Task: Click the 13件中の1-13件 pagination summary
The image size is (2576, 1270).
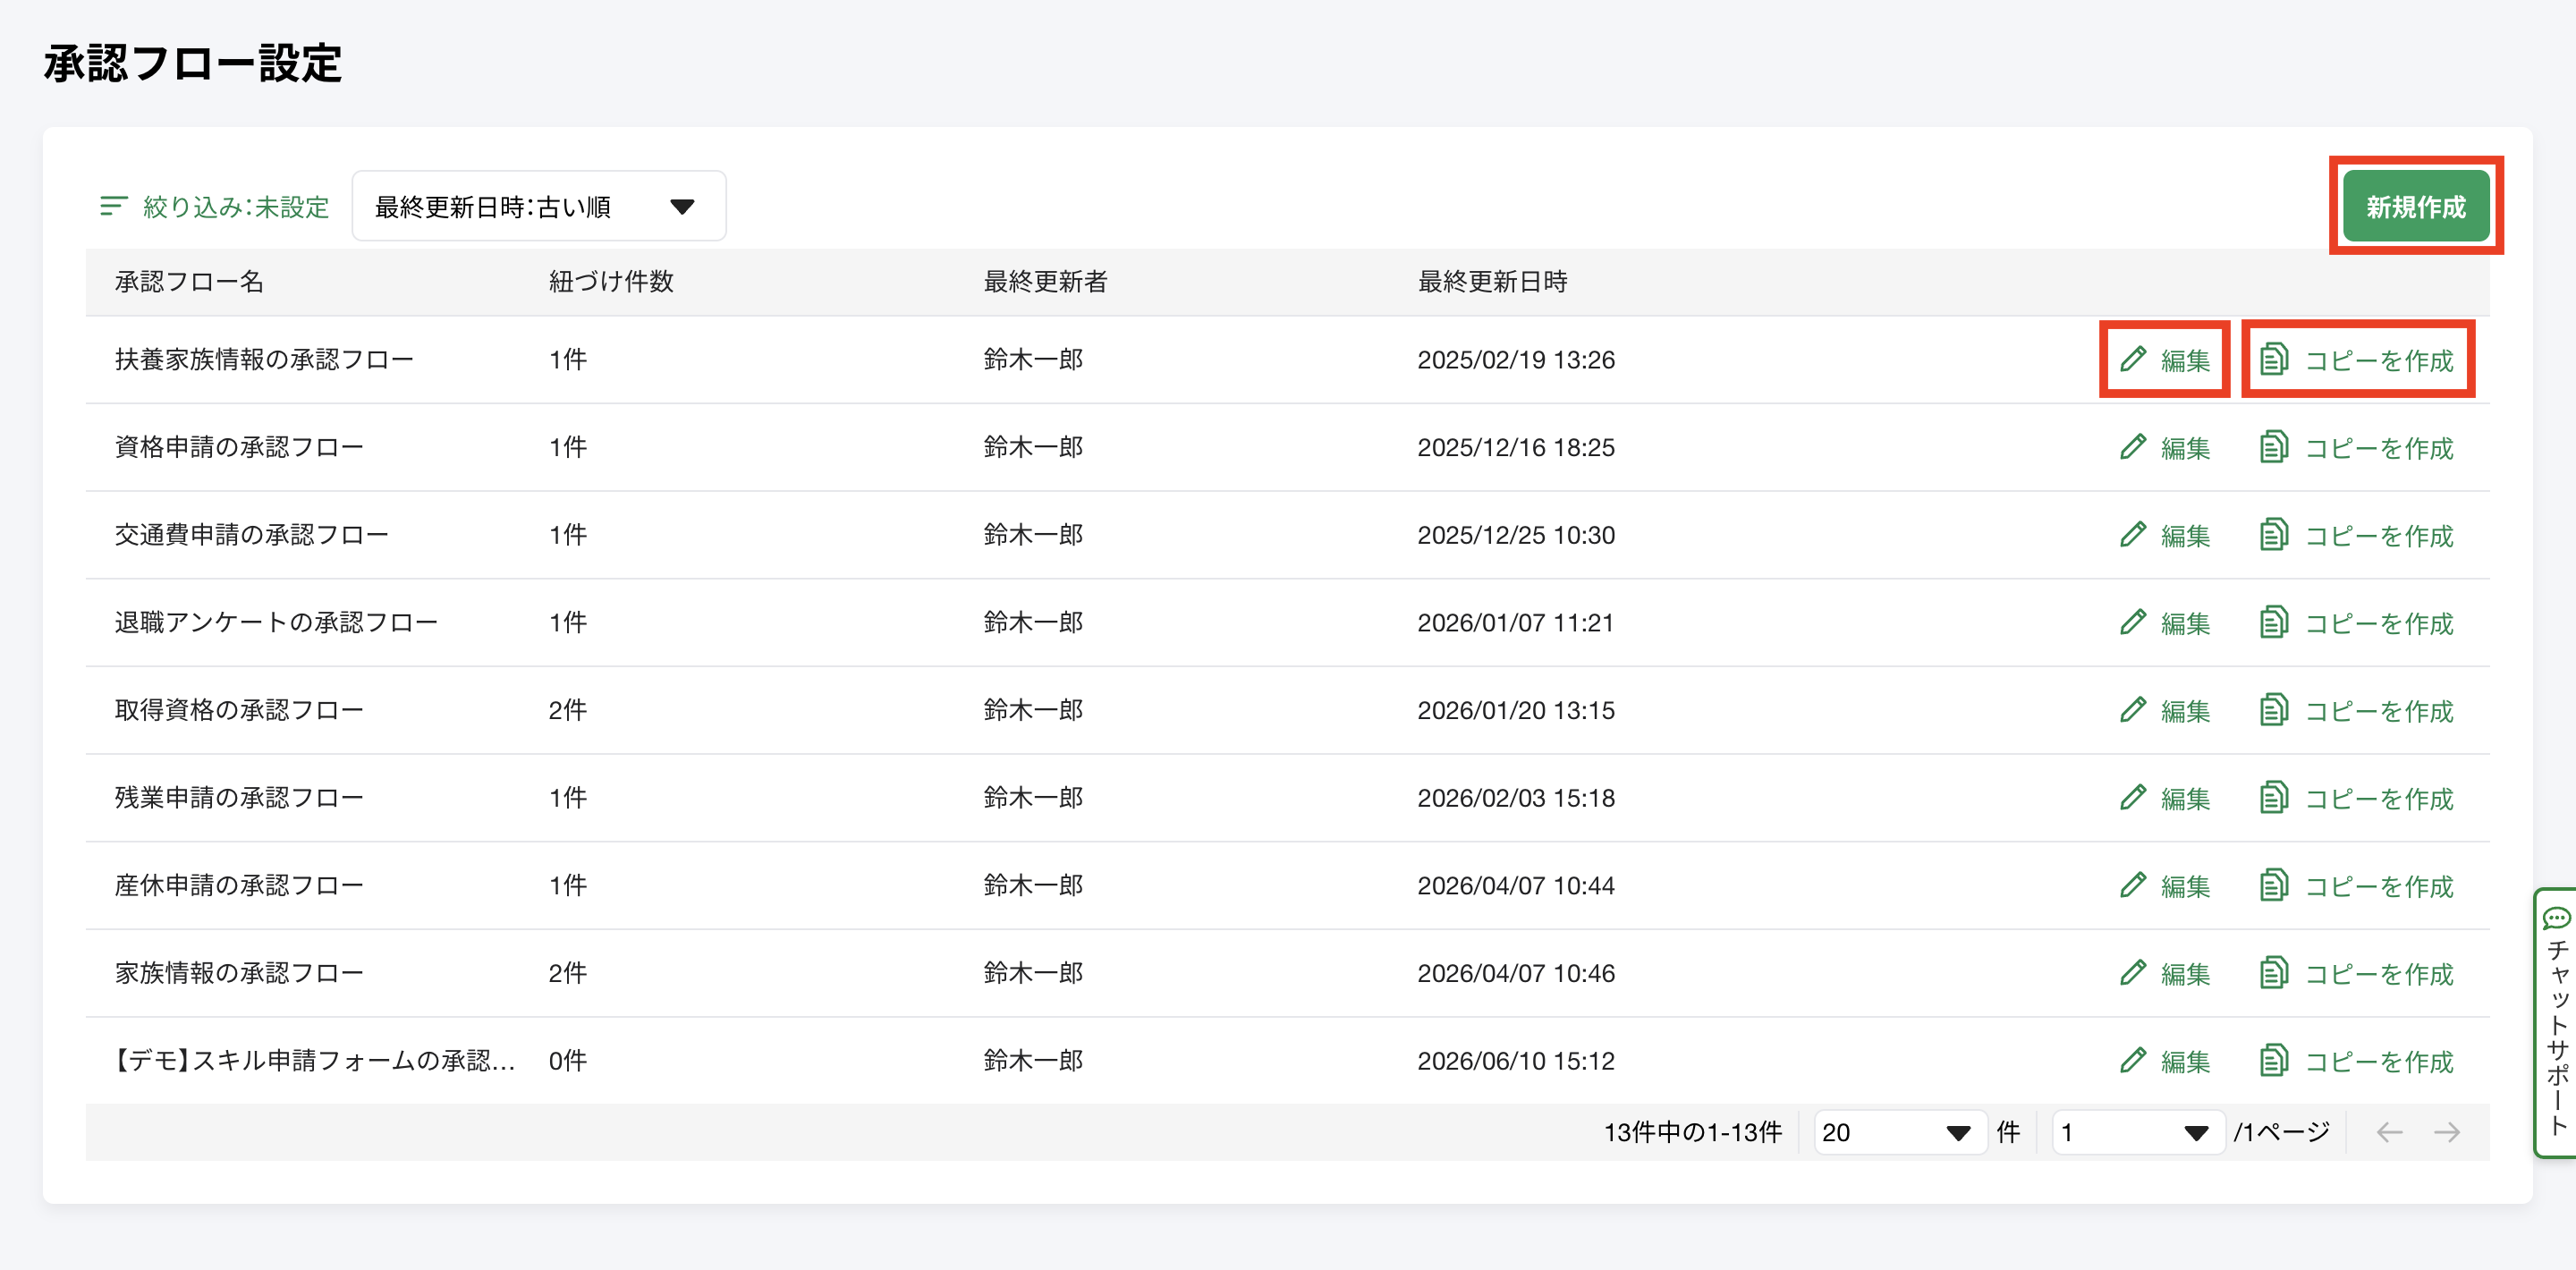Action: click(x=1693, y=1132)
